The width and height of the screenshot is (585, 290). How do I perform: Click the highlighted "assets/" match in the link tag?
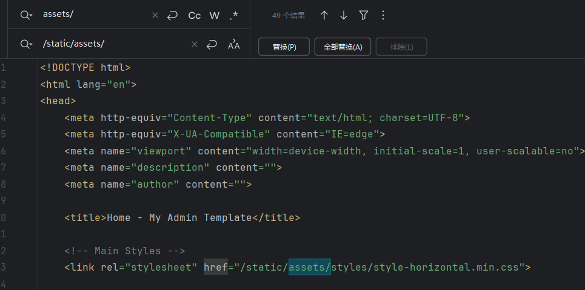[309, 266]
